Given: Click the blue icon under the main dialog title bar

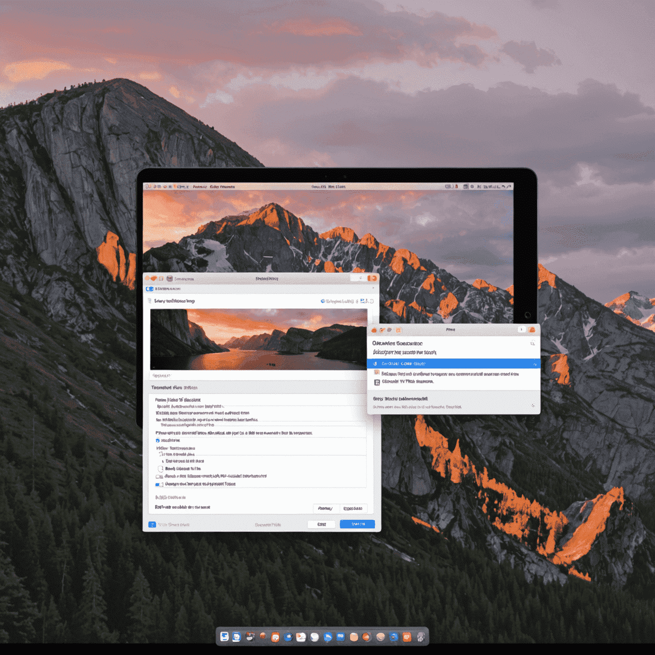Looking at the screenshot, I should click(x=149, y=289).
